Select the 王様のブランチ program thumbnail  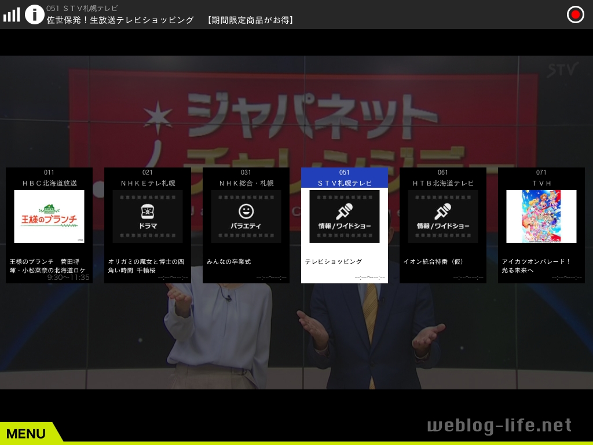click(49, 217)
